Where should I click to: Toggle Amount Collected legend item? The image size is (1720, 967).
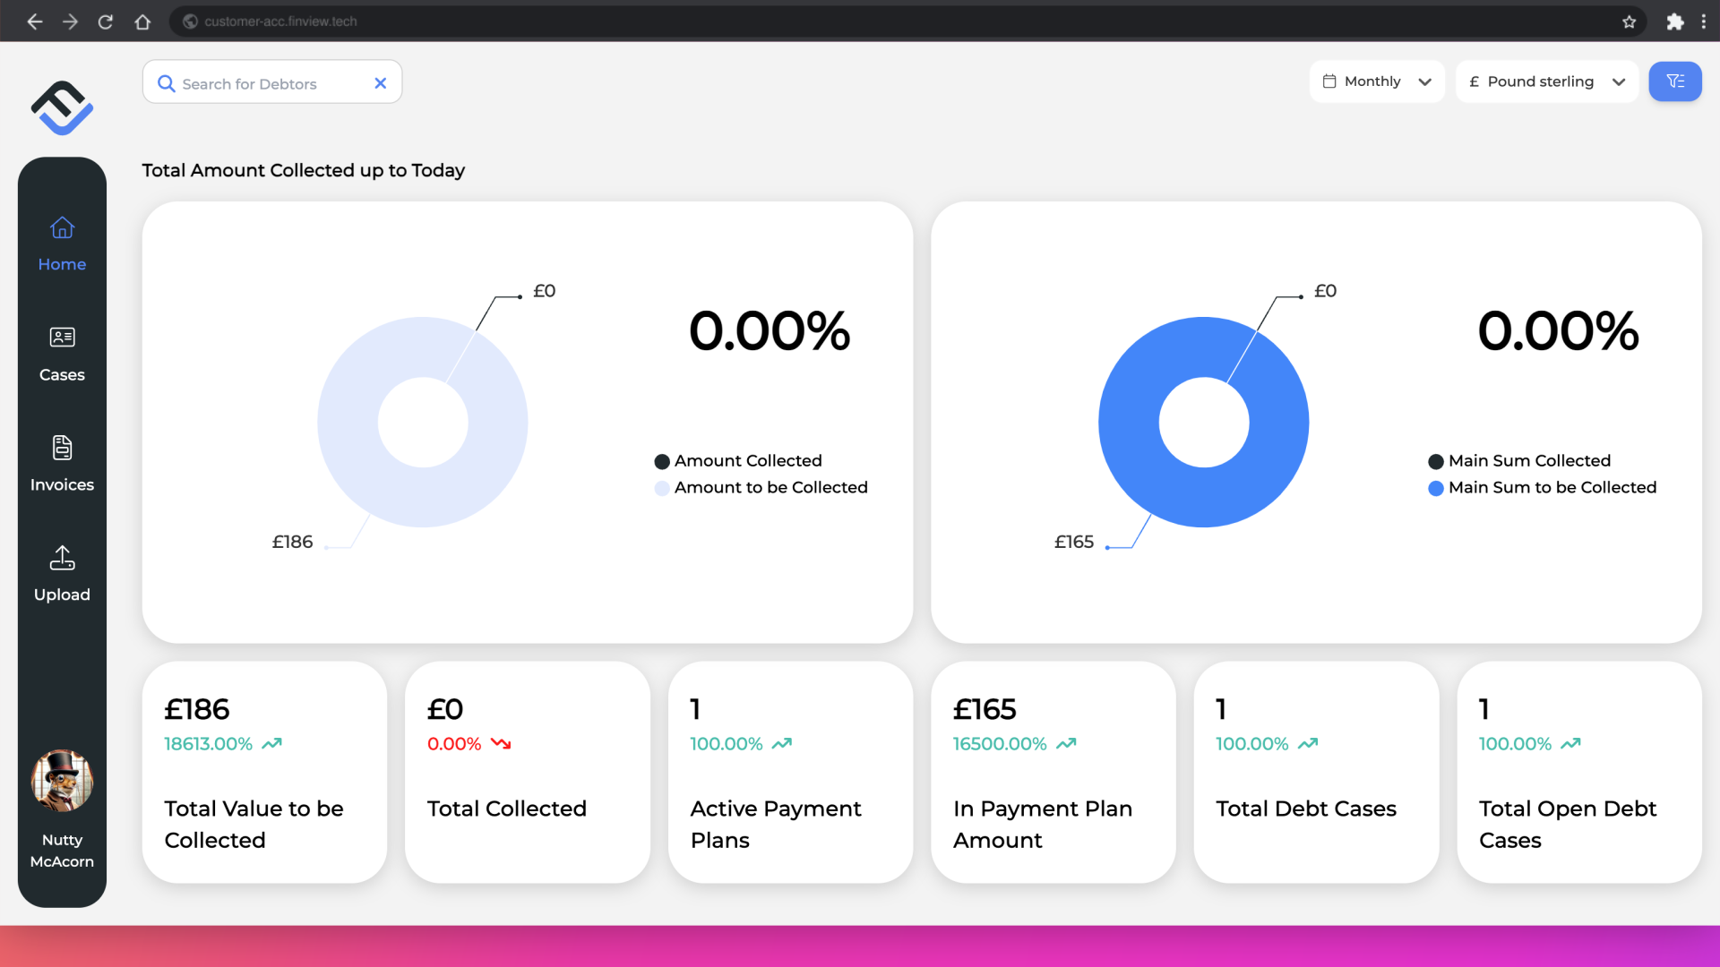pos(738,460)
